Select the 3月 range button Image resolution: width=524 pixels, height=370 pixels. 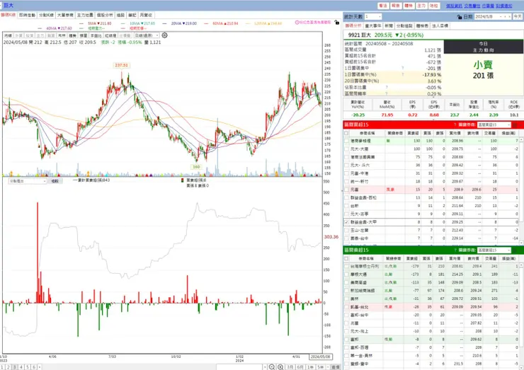(x=290, y=367)
